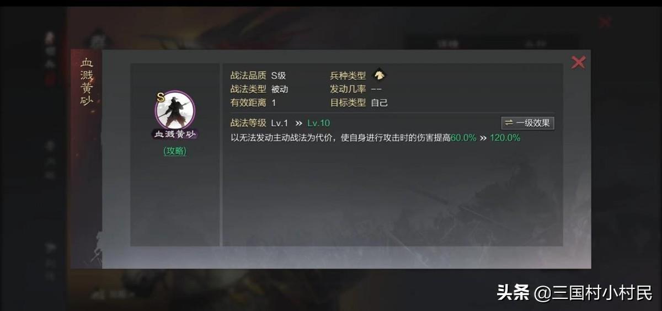Click the 60.0% damage value

[463, 138]
